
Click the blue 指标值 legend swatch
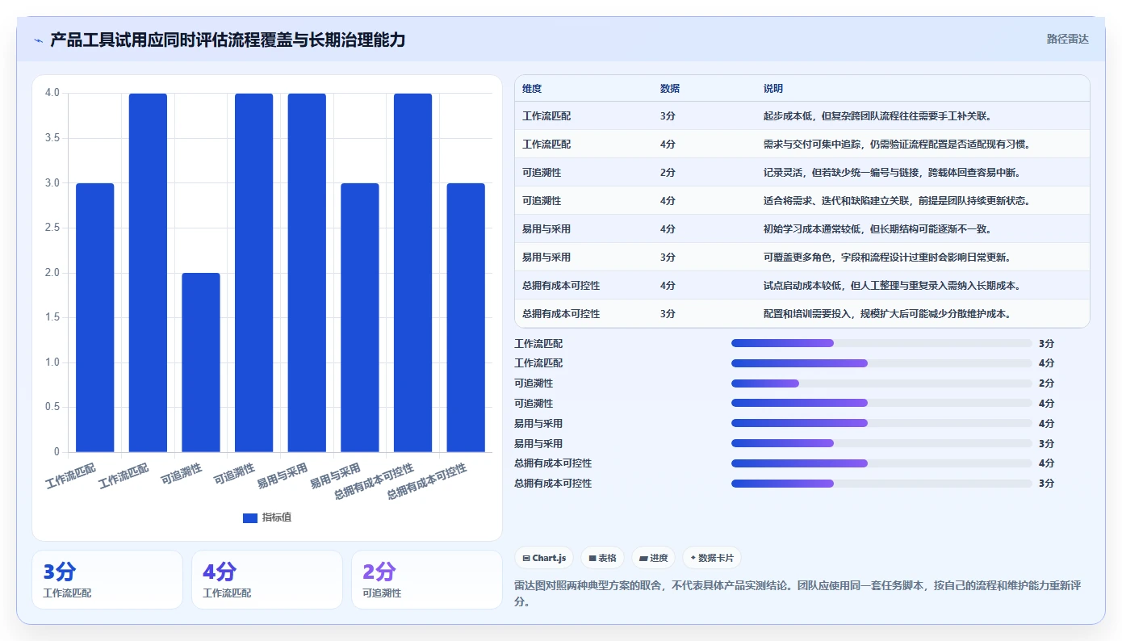click(x=249, y=517)
